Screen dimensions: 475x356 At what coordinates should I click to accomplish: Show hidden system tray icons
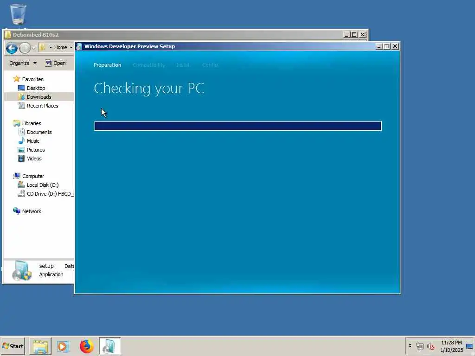pos(410,346)
